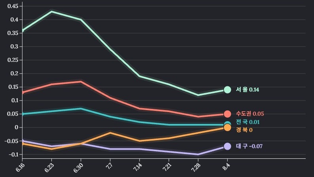Select the 7.28 x-axis date label
The height and width of the screenshot is (177, 314).
coord(197,167)
